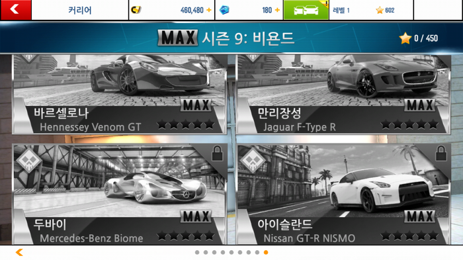Open the 커리어 career tab
Viewport: 463px width, 260px height.
point(80,10)
